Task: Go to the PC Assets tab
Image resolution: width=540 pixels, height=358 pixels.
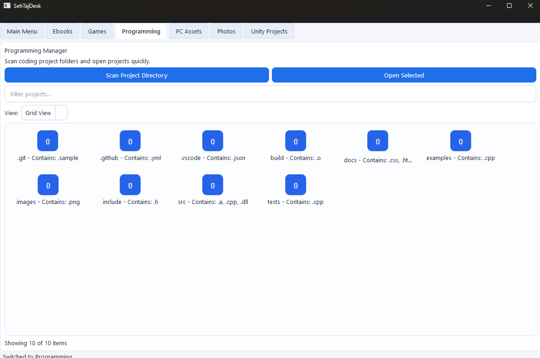Action: pyautogui.click(x=189, y=31)
